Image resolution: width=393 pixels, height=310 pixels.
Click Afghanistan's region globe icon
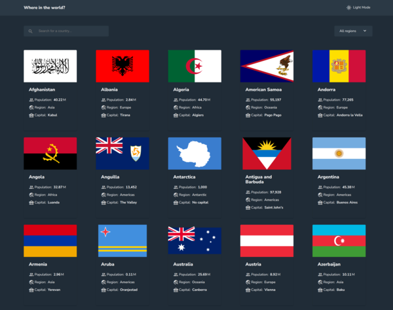[x=31, y=108]
